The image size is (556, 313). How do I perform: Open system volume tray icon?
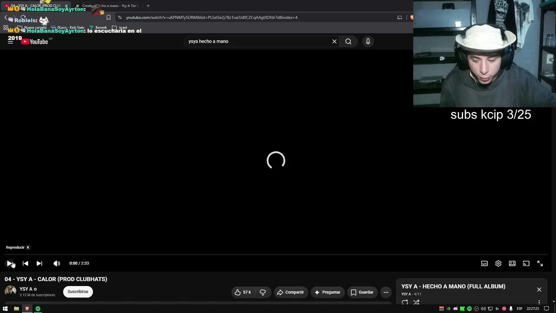(x=483, y=309)
